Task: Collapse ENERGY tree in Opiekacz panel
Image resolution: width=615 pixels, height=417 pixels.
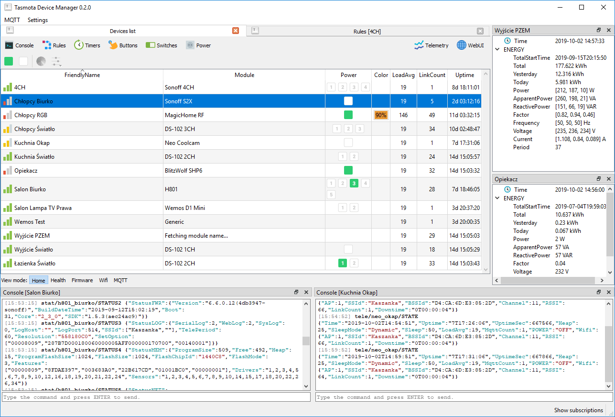Action: pyautogui.click(x=497, y=198)
